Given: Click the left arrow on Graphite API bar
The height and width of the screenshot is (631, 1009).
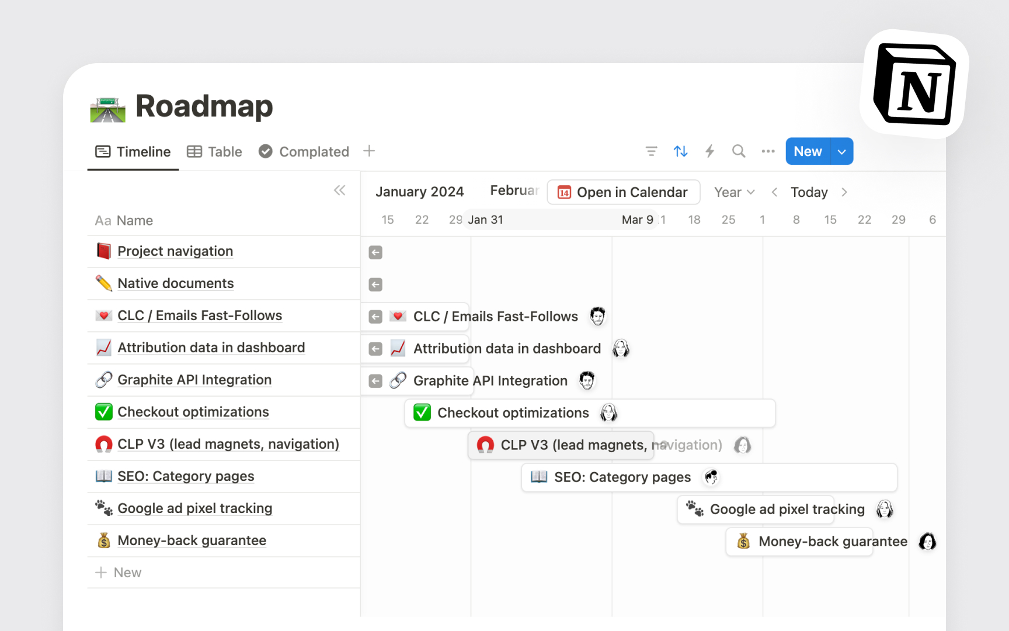Looking at the screenshot, I should [375, 380].
